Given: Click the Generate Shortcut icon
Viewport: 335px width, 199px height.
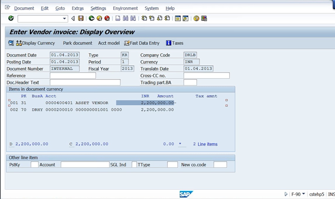Looking at the screenshot, I should 185,18.
